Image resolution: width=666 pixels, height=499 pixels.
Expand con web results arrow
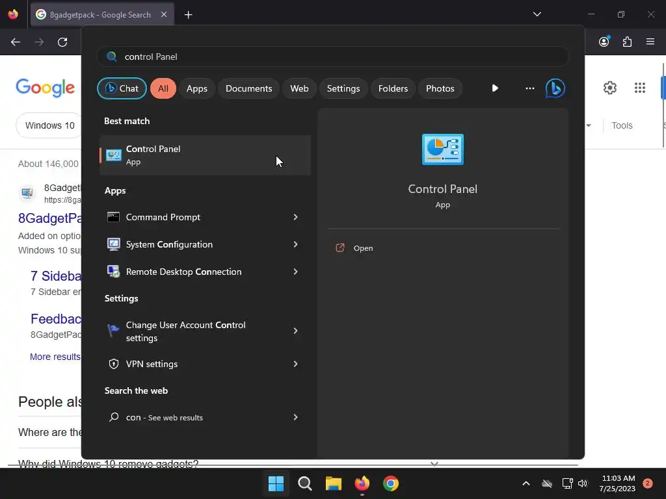(x=296, y=417)
